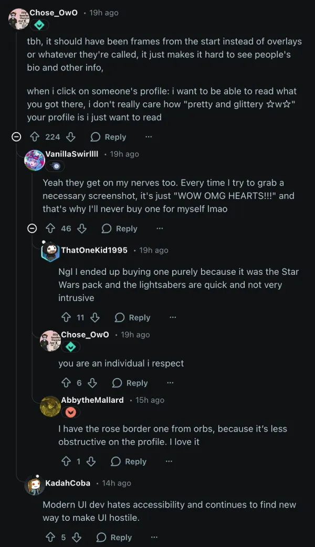This screenshot has width=315, height=547.
Task: Downvote the top comment with 224 votes
Action: [x=71, y=137]
